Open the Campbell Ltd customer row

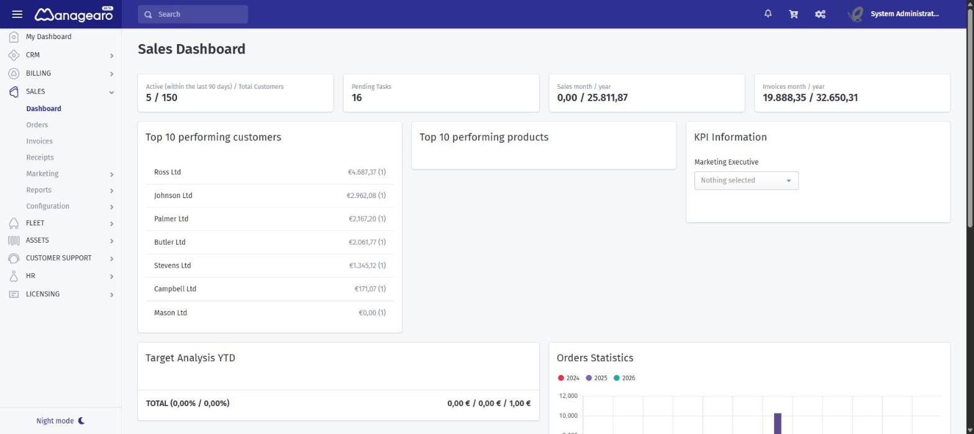pyautogui.click(x=270, y=289)
